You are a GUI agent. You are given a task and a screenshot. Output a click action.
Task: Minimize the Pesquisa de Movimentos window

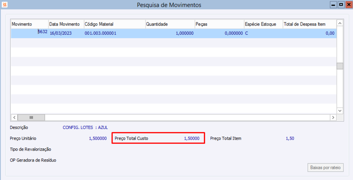click(x=334, y=5)
